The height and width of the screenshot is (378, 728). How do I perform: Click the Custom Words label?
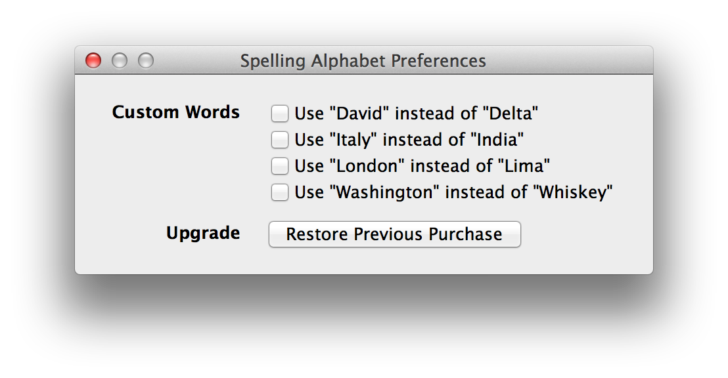pos(177,112)
